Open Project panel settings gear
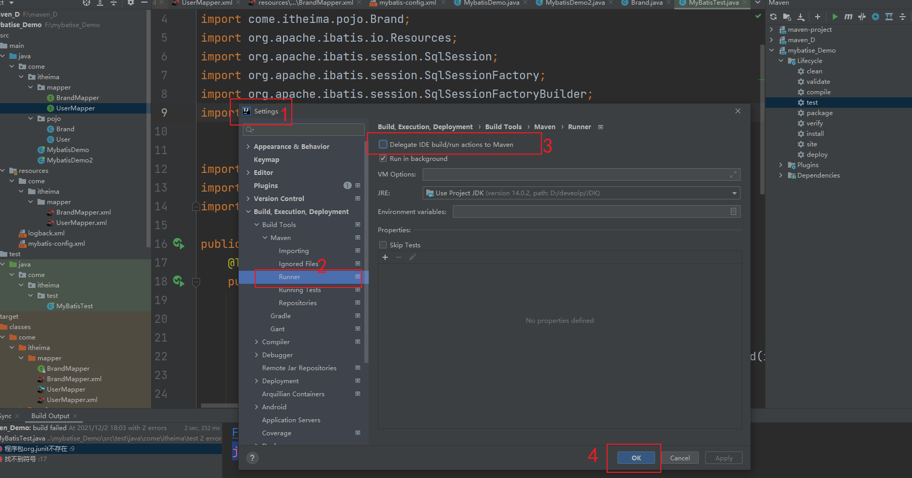912x478 pixels. [x=130, y=3]
